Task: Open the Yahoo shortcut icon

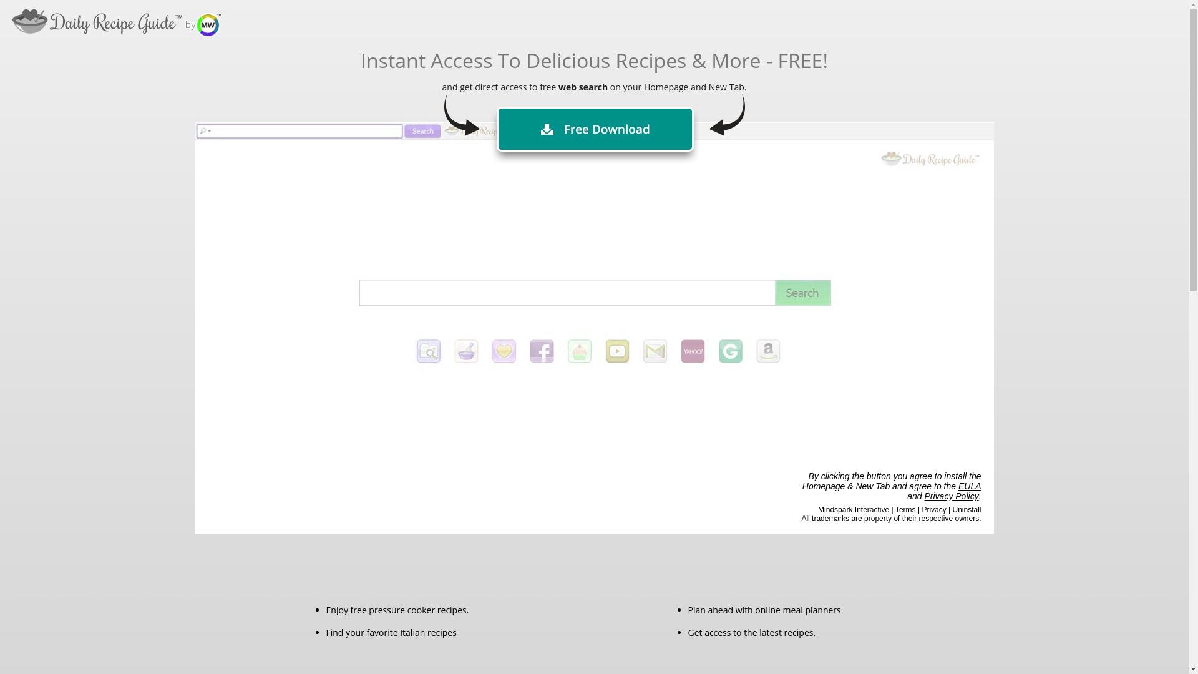Action: (693, 351)
